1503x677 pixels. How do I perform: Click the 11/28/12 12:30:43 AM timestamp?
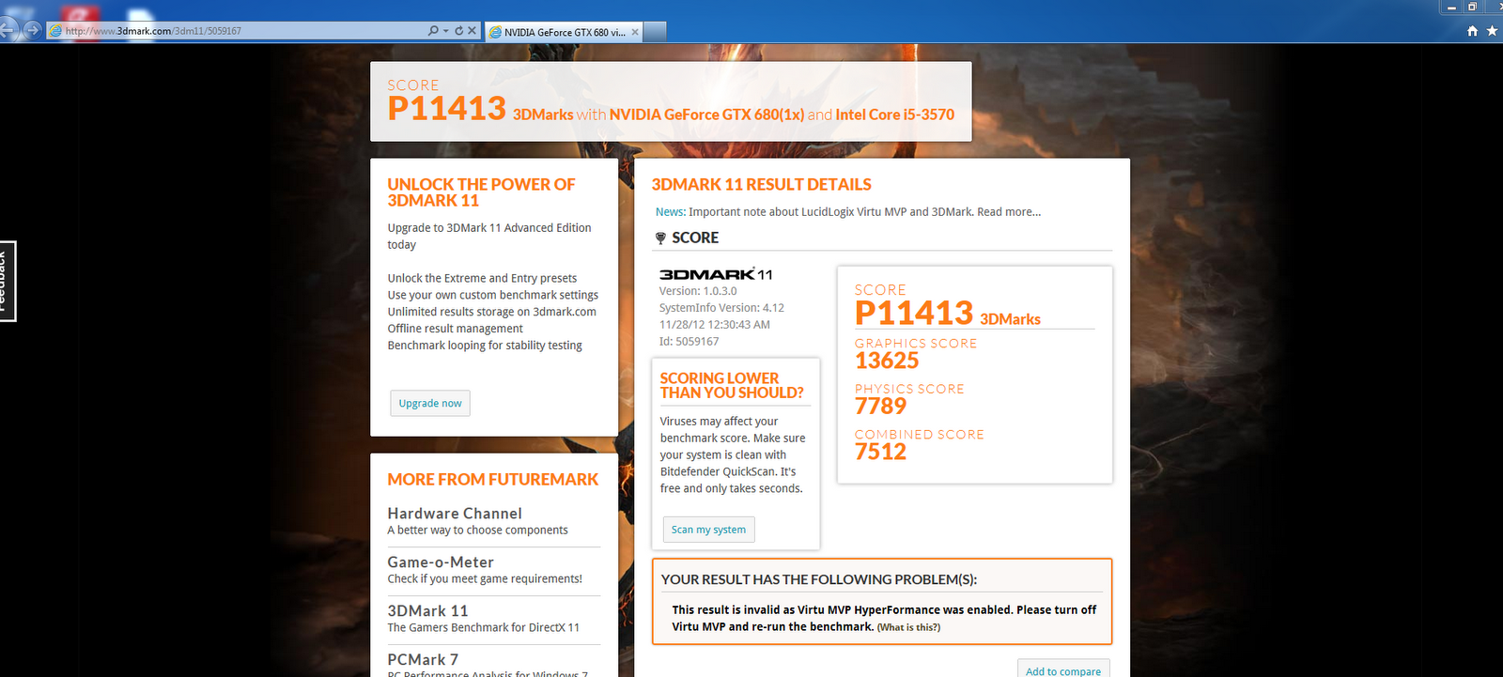(714, 325)
